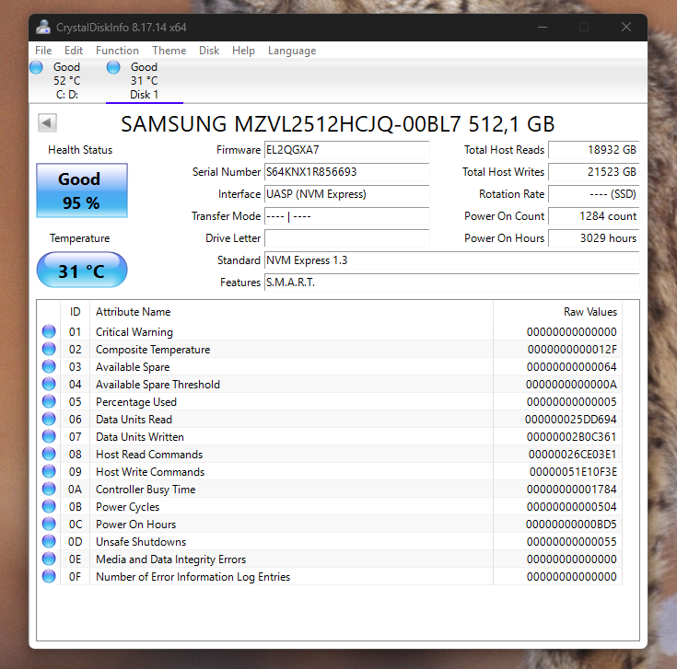Select the Unsafe Shutdowns attribute name
The height and width of the screenshot is (669, 677).
pyautogui.click(x=141, y=542)
